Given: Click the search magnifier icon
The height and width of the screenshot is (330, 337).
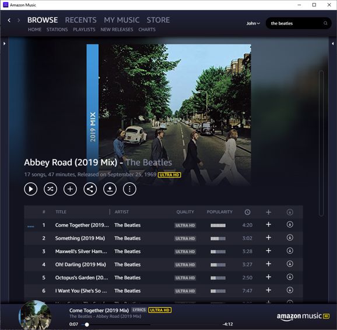Looking at the screenshot, I should pyautogui.click(x=325, y=23).
